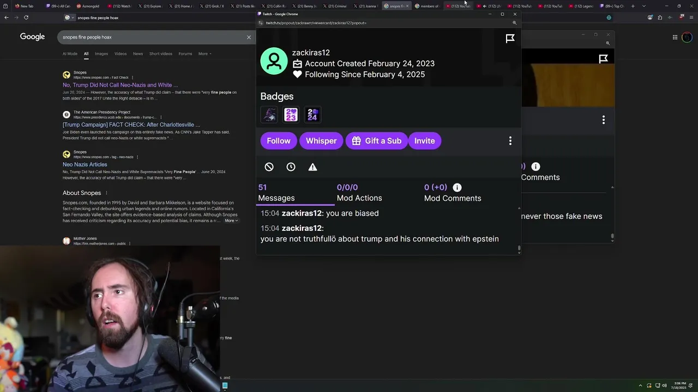Select the Short videos search tab

(x=161, y=54)
